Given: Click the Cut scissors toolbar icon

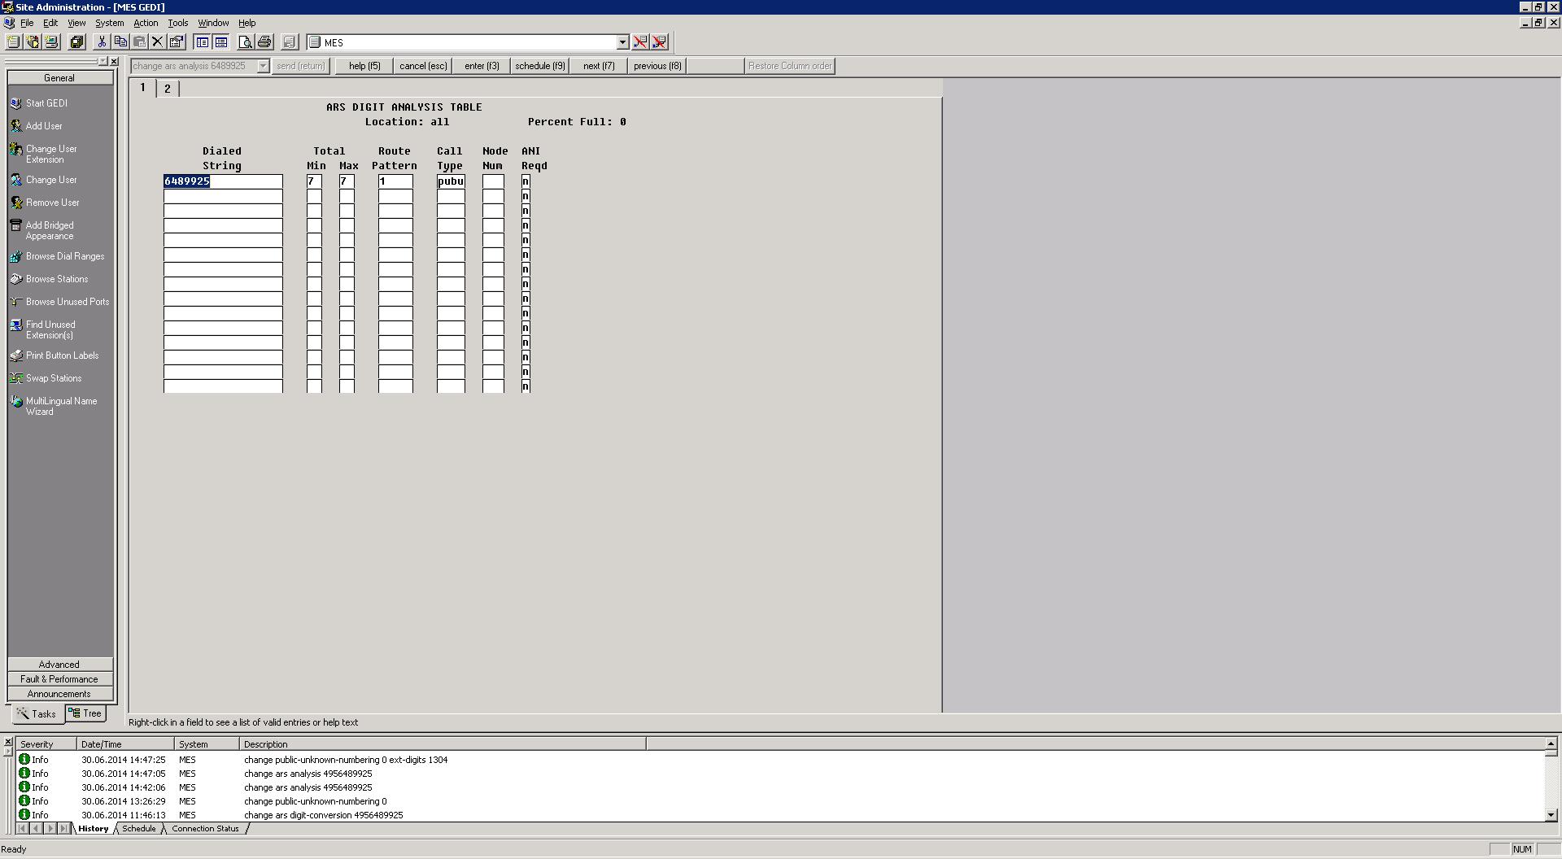Looking at the screenshot, I should [x=102, y=42].
